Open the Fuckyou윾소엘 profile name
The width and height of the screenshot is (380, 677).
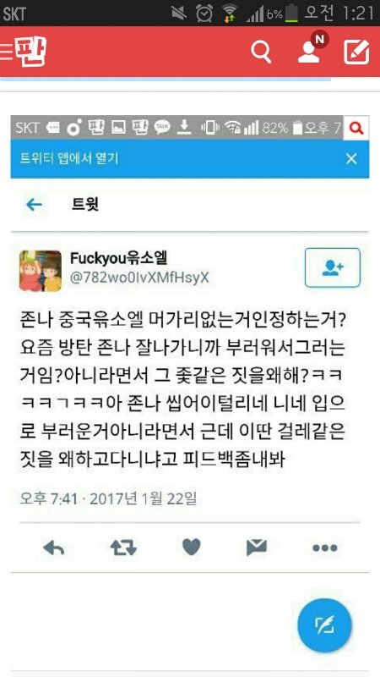[119, 258]
